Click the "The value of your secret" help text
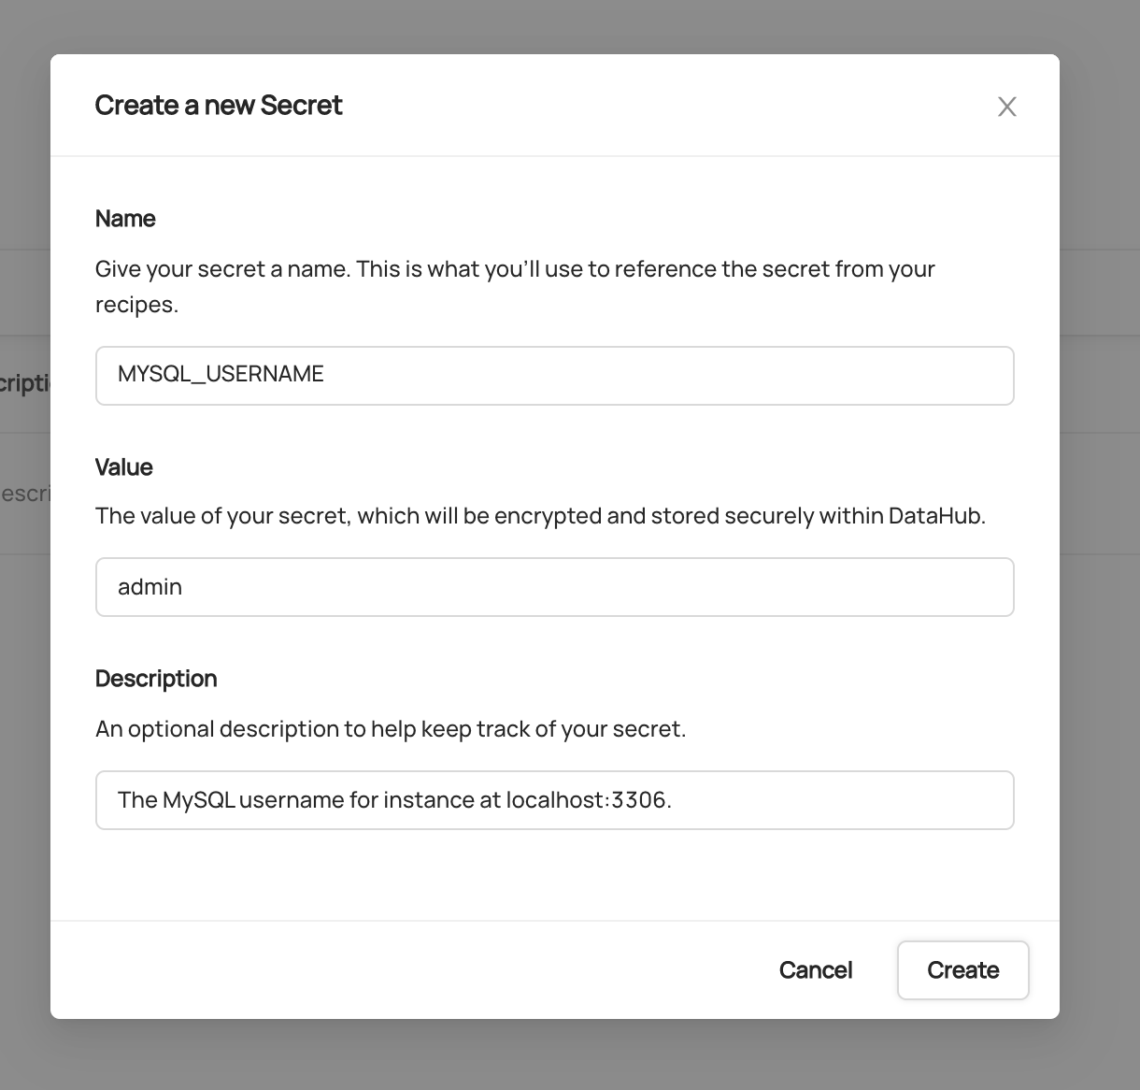This screenshot has height=1090, width=1140. point(540,516)
